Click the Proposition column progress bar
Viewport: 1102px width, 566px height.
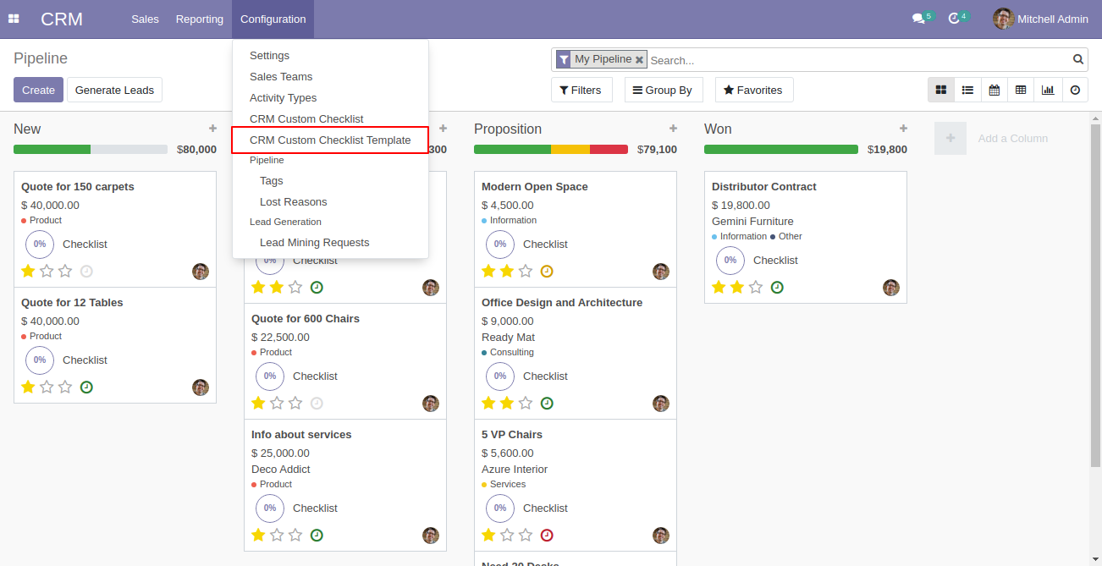coord(550,150)
